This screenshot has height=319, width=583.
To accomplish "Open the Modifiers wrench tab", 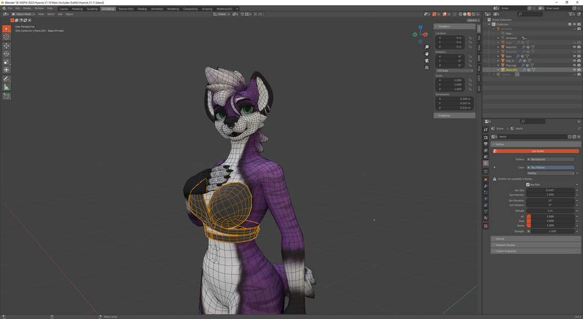I will [486, 186].
